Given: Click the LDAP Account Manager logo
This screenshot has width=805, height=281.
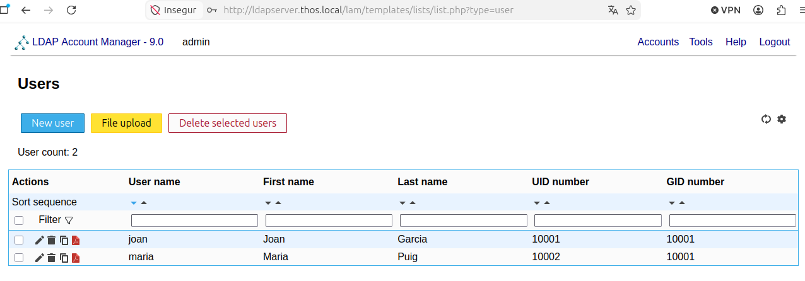Looking at the screenshot, I should [x=22, y=43].
